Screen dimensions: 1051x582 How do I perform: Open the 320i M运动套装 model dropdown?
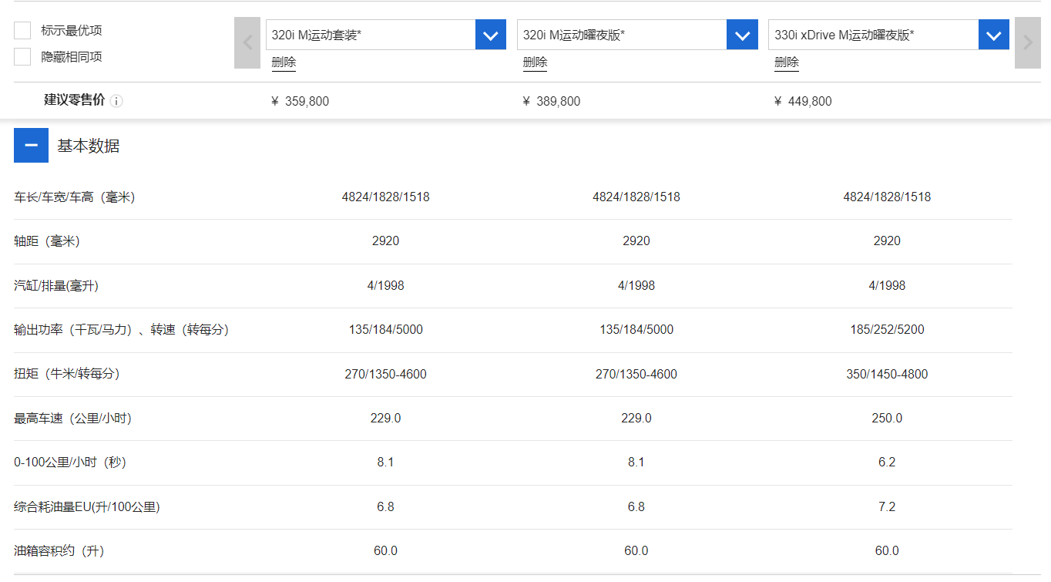click(490, 35)
